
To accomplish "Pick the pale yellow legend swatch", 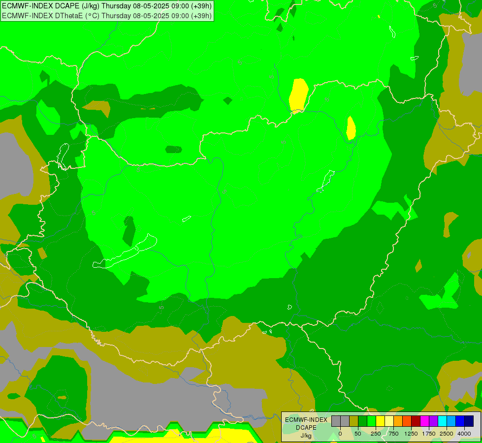I will point(389,421).
